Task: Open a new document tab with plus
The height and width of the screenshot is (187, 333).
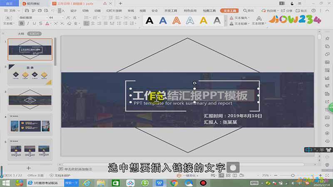Action: [x=120, y=3]
